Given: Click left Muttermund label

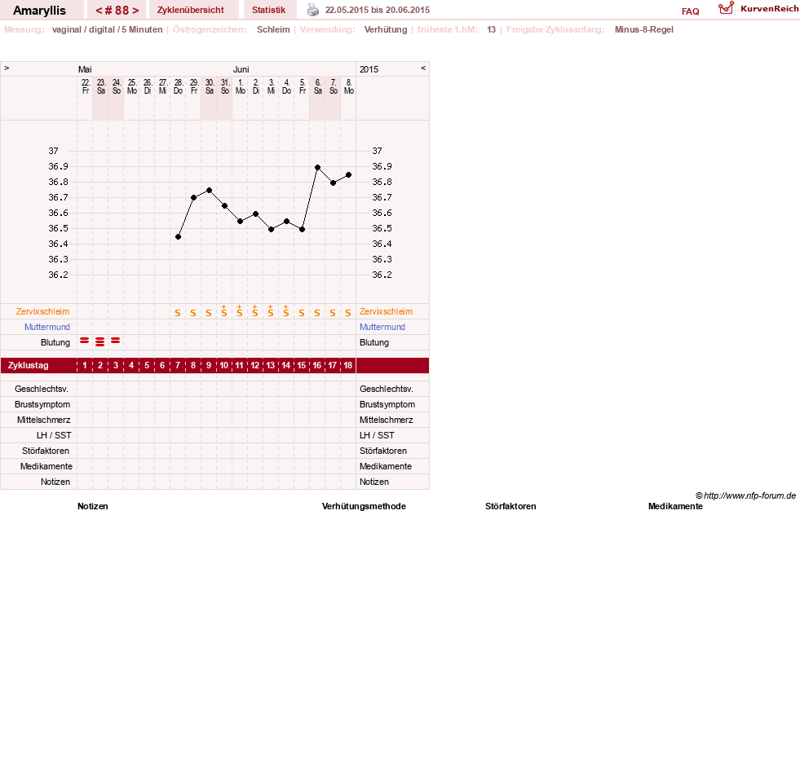Looking at the screenshot, I should click(47, 327).
